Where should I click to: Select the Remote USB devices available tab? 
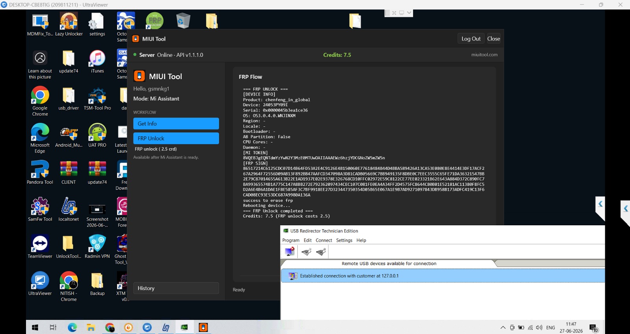pyautogui.click(x=389, y=263)
